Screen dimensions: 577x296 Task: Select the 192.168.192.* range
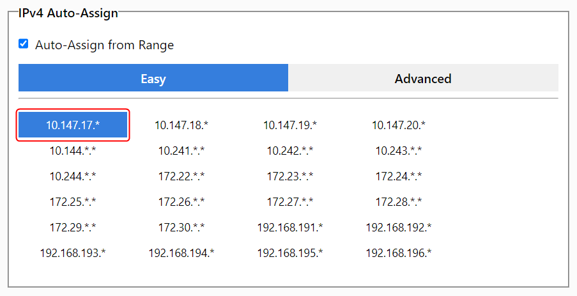(399, 227)
